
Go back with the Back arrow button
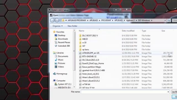52,20
